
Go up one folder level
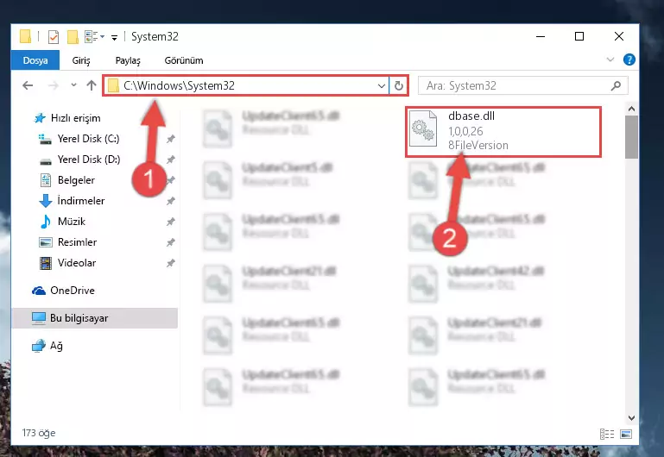point(92,86)
